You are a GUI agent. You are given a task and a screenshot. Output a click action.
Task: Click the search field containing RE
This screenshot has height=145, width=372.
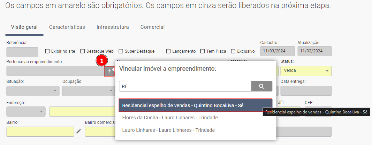(x=185, y=86)
